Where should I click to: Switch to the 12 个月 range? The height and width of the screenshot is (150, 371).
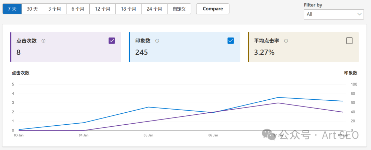(102, 9)
